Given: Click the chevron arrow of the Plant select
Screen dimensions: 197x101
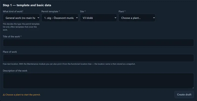Looking at the screenshot, I should 154,18.
